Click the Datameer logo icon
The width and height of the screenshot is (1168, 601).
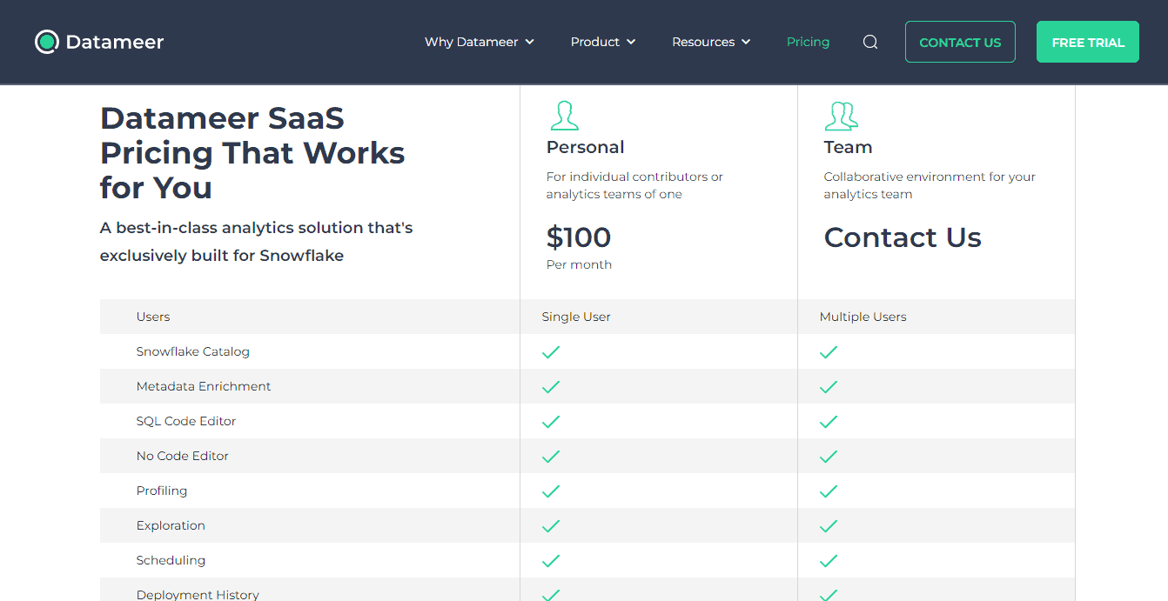pyautogui.click(x=46, y=42)
